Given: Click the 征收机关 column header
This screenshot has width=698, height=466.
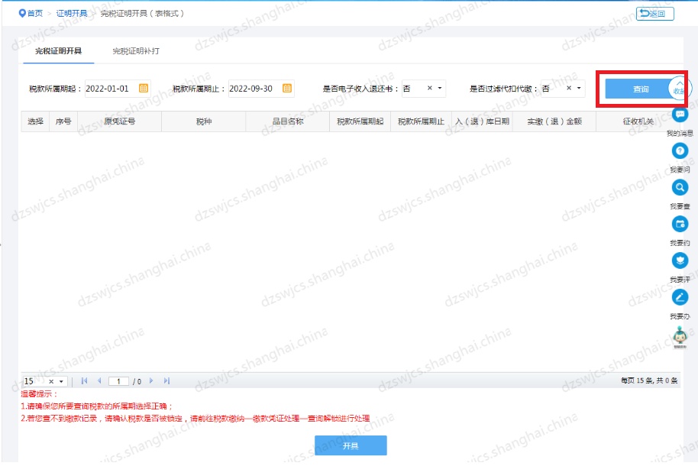Looking at the screenshot, I should [x=638, y=121].
